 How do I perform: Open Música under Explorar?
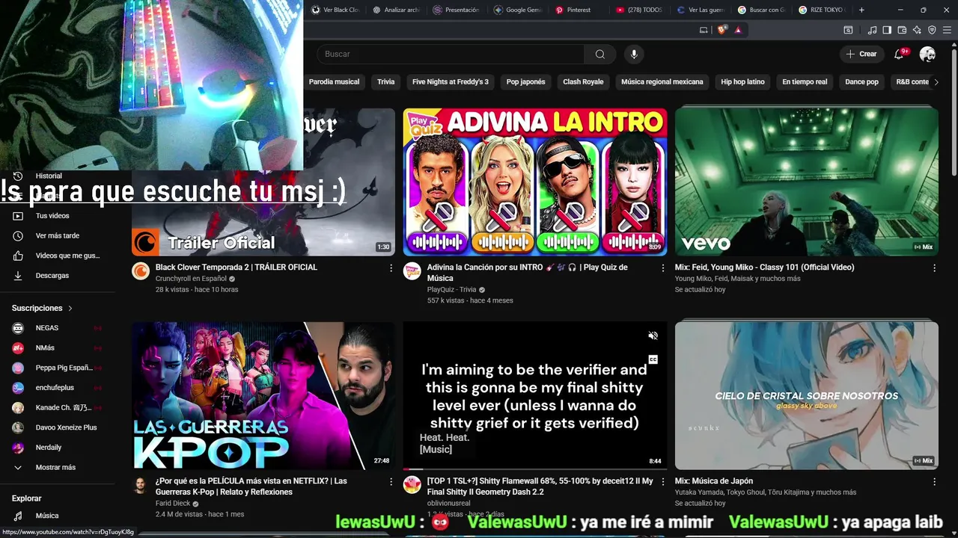pyautogui.click(x=58, y=516)
